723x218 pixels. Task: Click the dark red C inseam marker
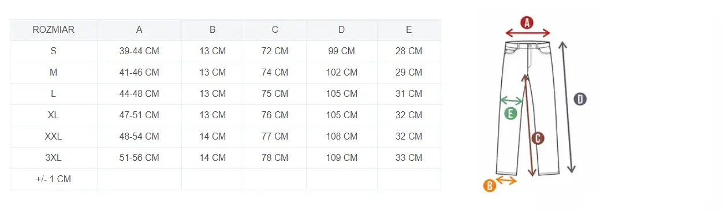pos(537,138)
